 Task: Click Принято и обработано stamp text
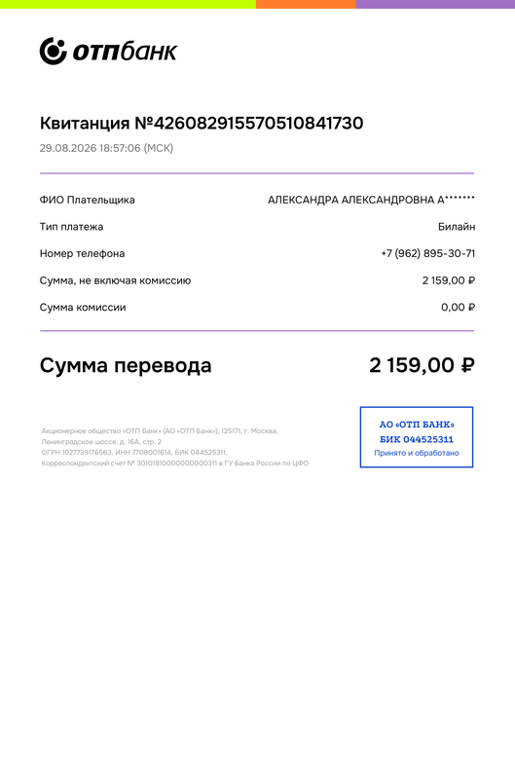417,453
